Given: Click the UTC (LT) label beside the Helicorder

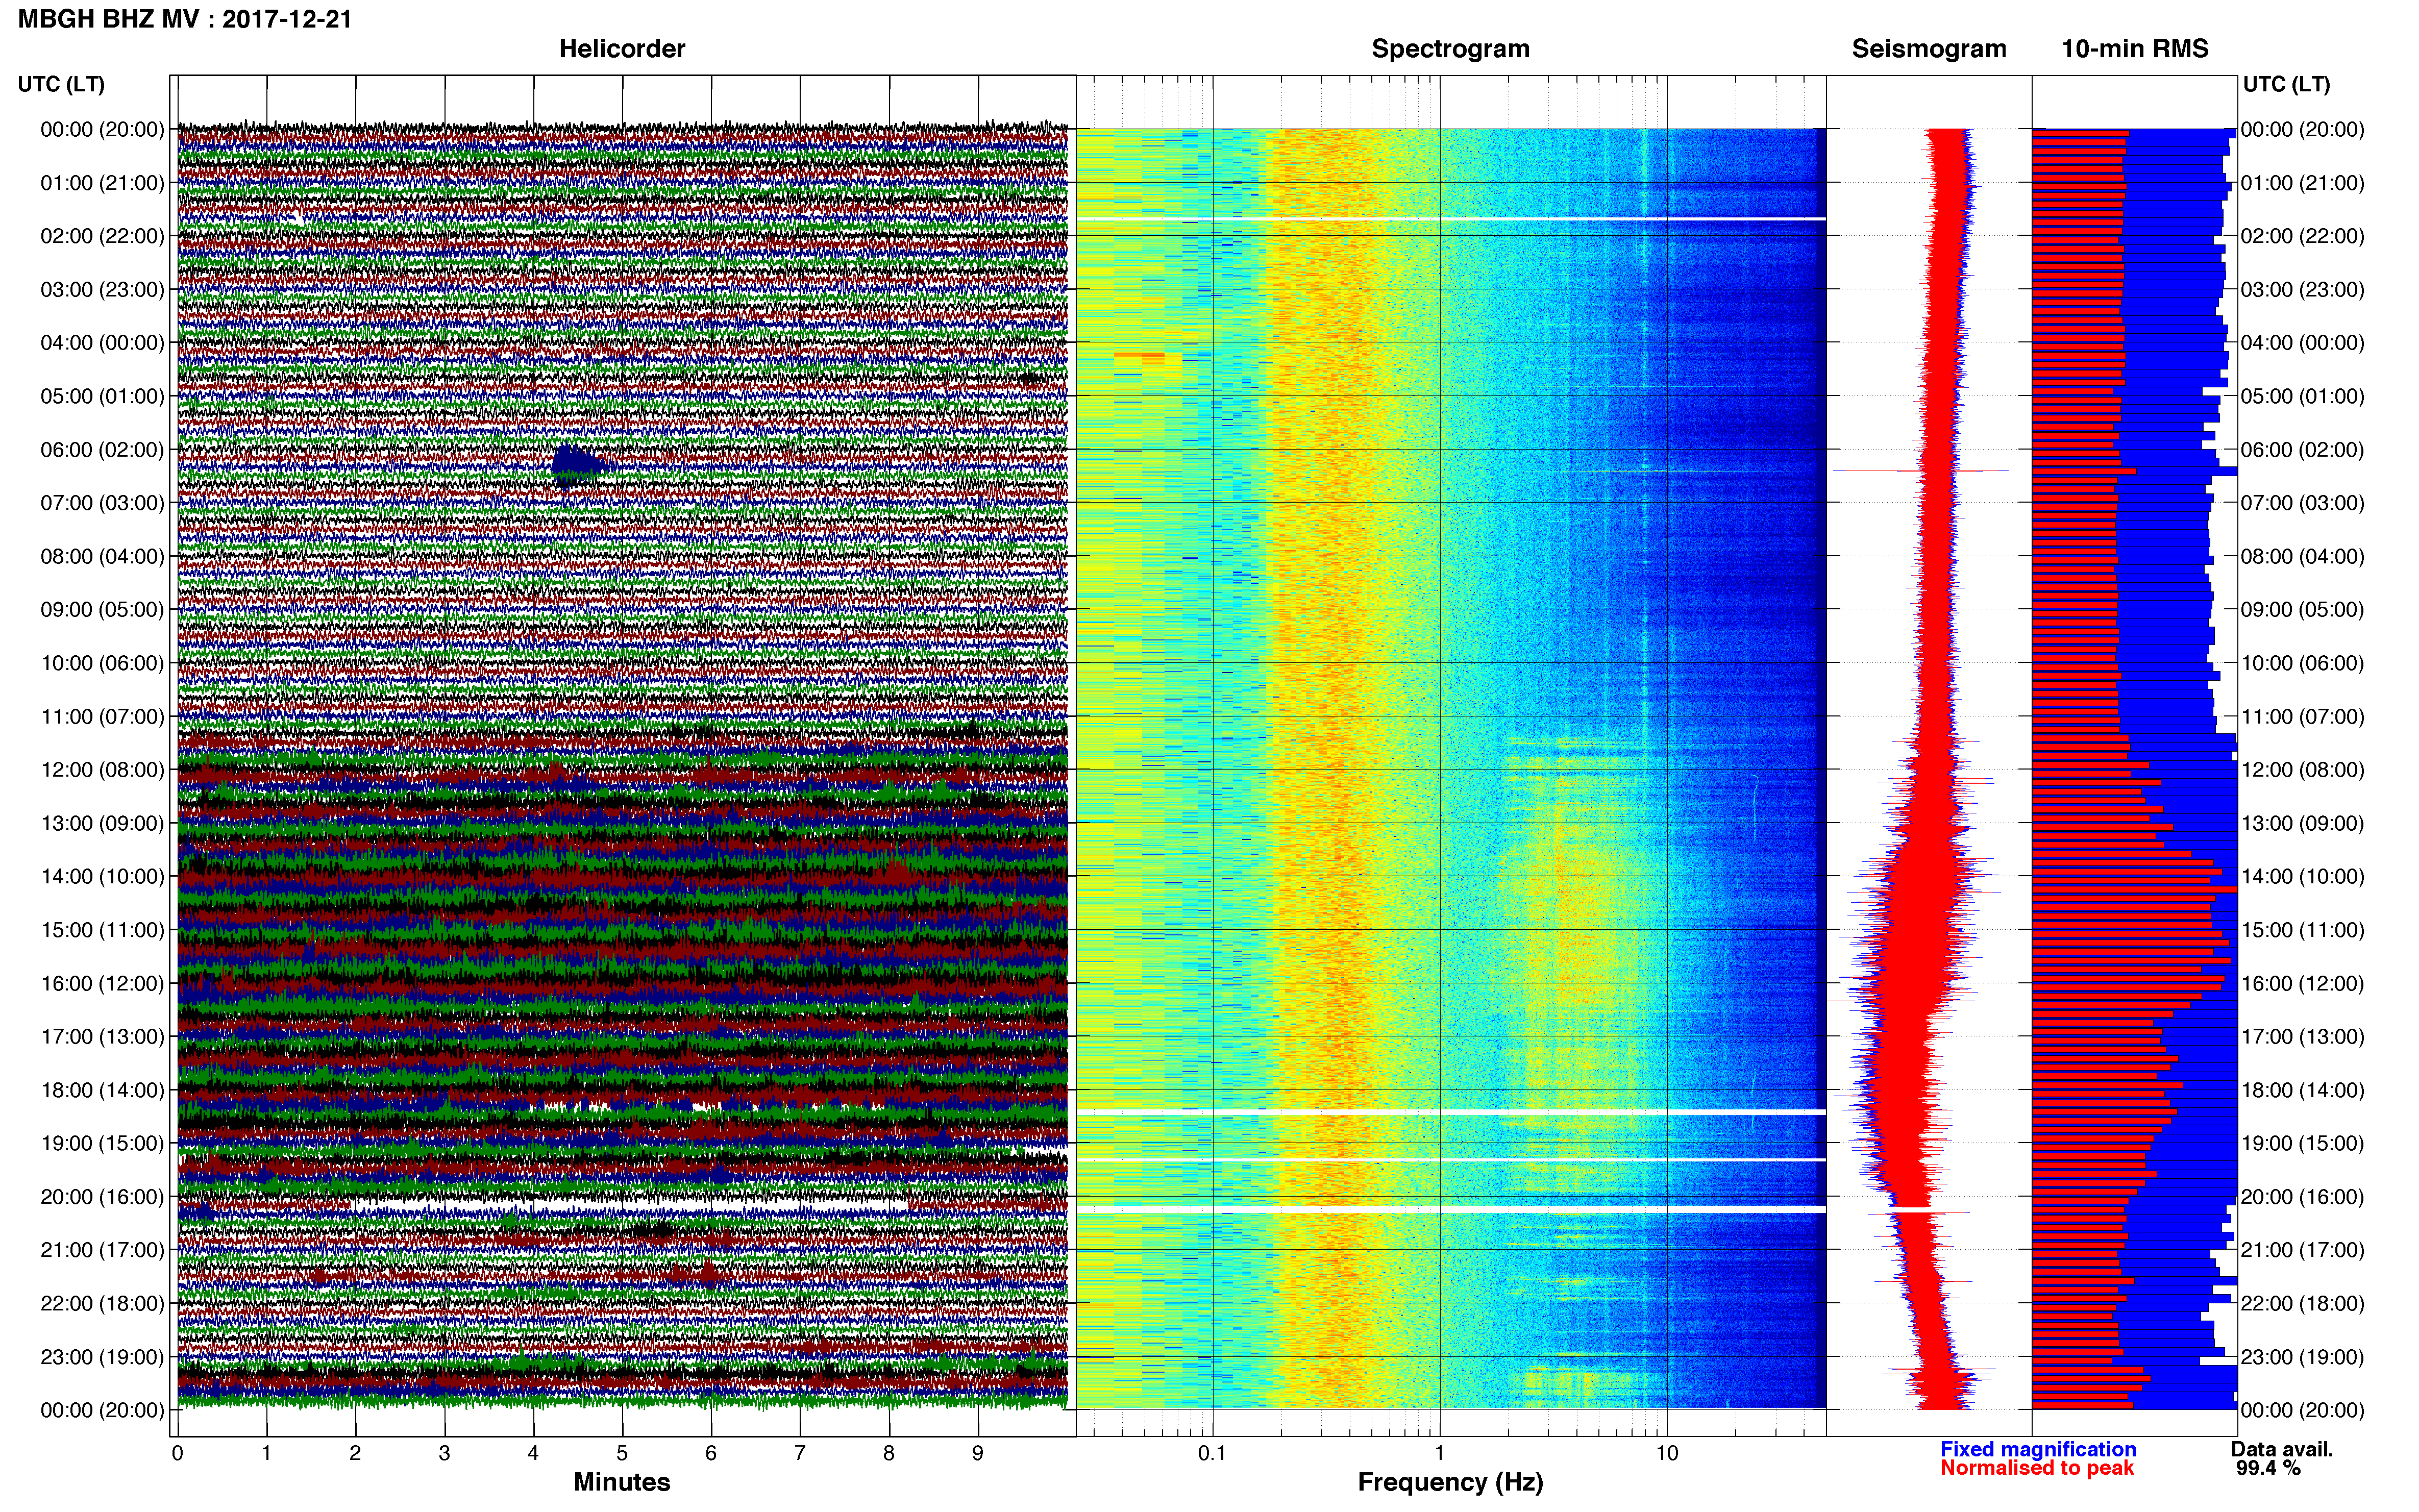Looking at the screenshot, I should [x=61, y=84].
